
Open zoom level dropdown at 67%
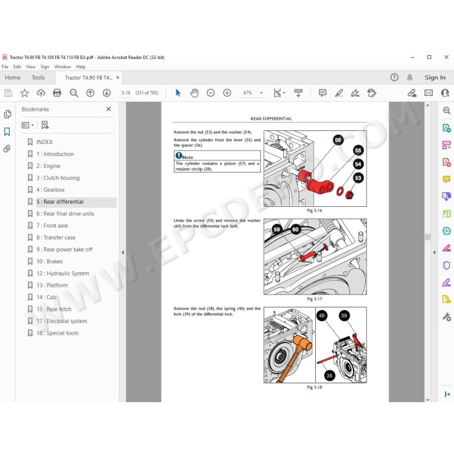tap(261, 93)
